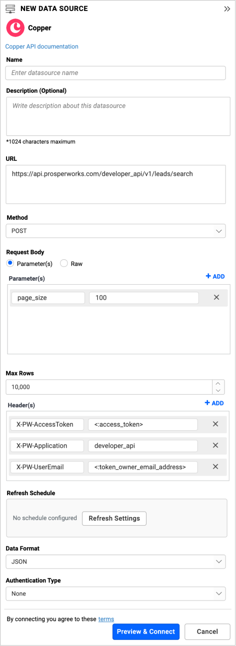The image size is (236, 646).
Task: Open the Copper API documentation link
Action: [x=41, y=46]
